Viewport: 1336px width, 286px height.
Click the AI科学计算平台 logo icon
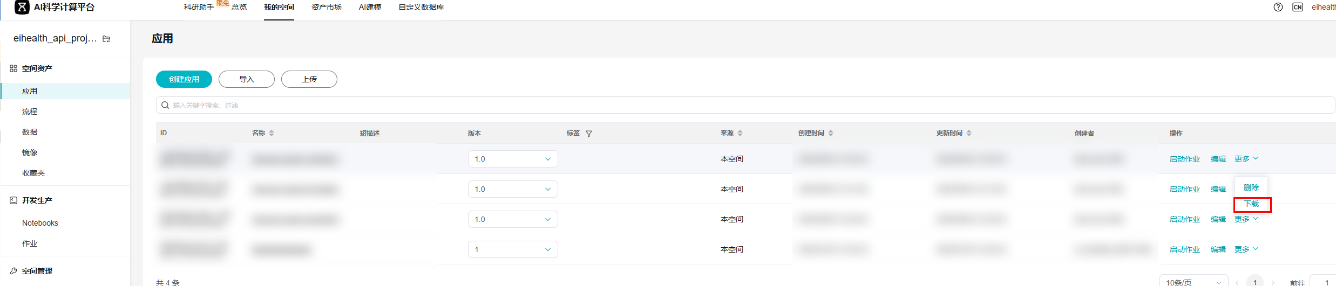pyautogui.click(x=22, y=7)
